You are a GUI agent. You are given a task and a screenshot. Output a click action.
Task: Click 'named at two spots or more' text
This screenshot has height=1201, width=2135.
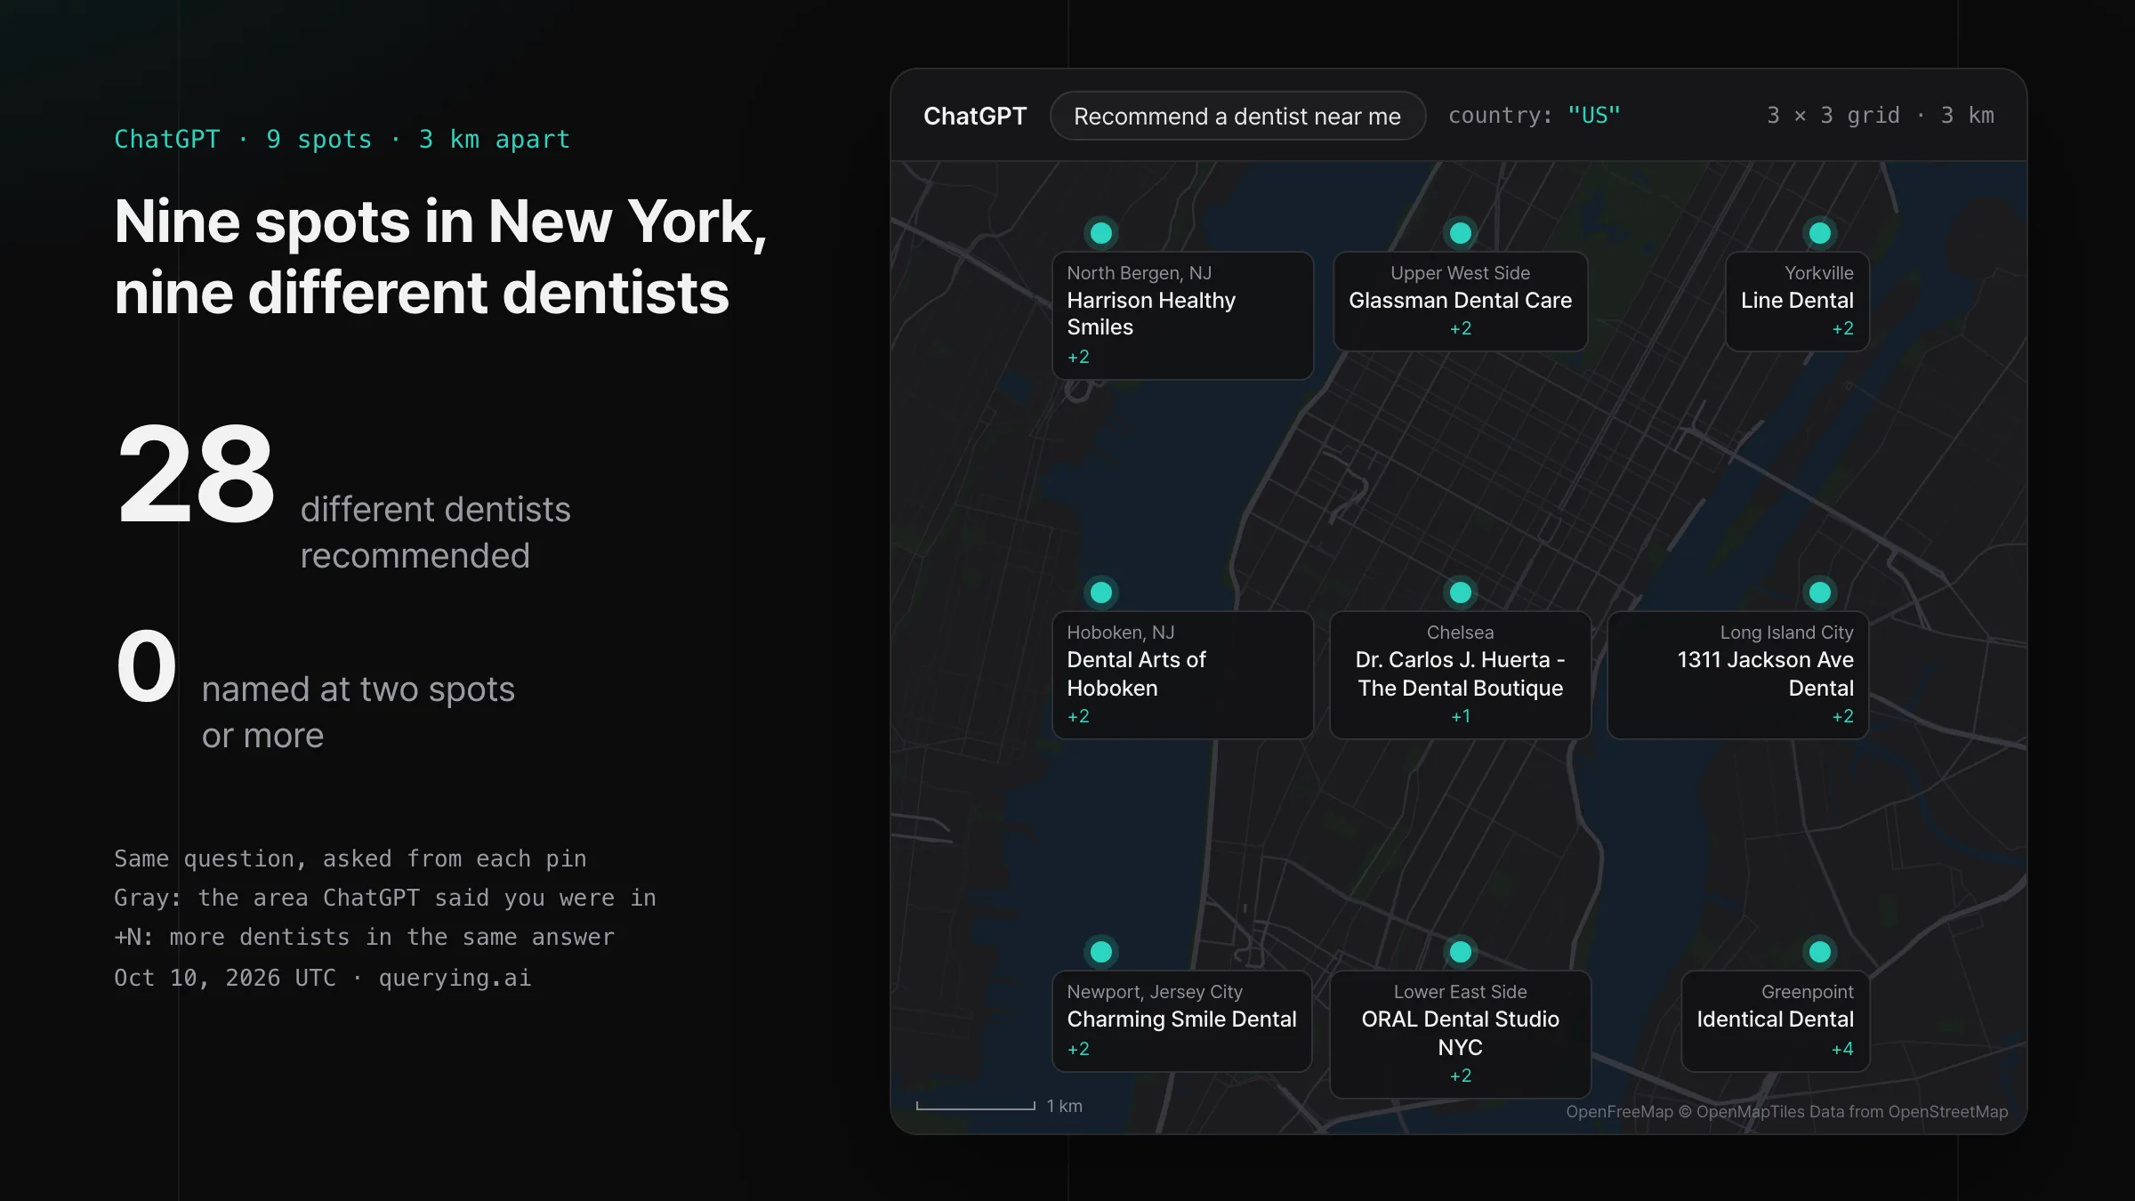pyautogui.click(x=359, y=713)
